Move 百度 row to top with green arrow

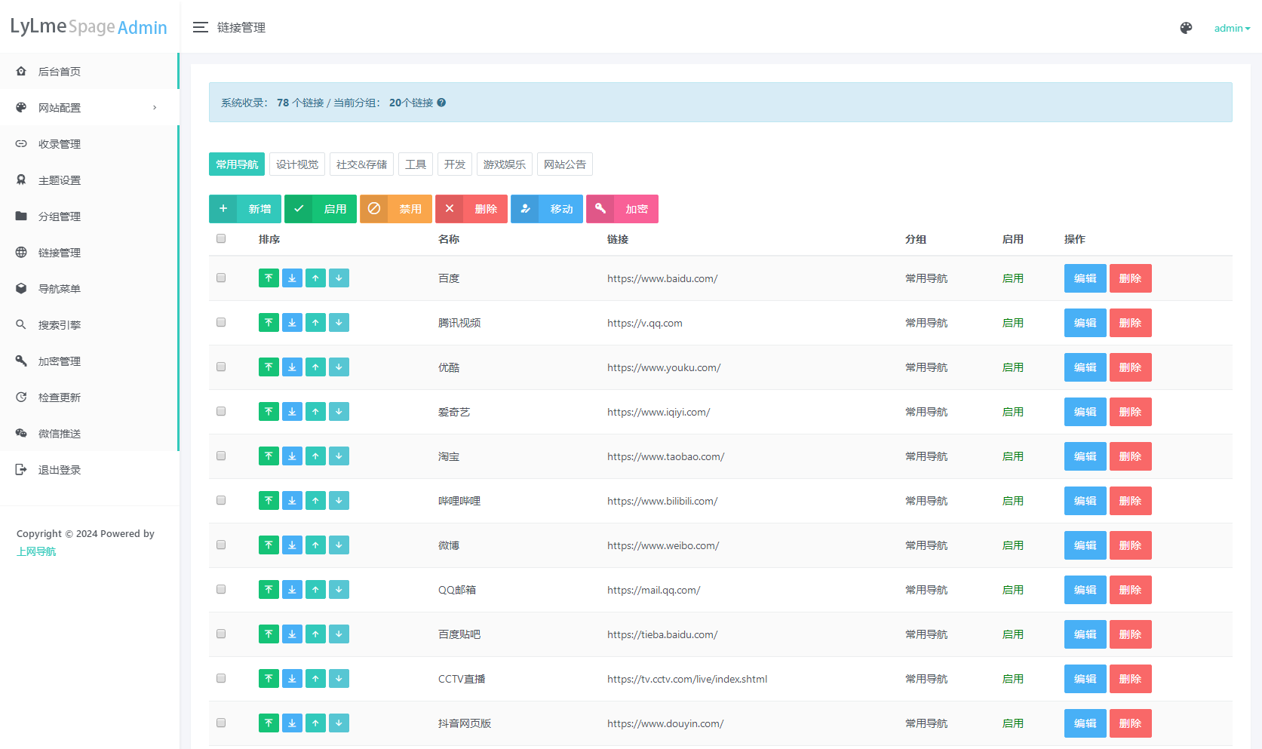click(x=269, y=278)
